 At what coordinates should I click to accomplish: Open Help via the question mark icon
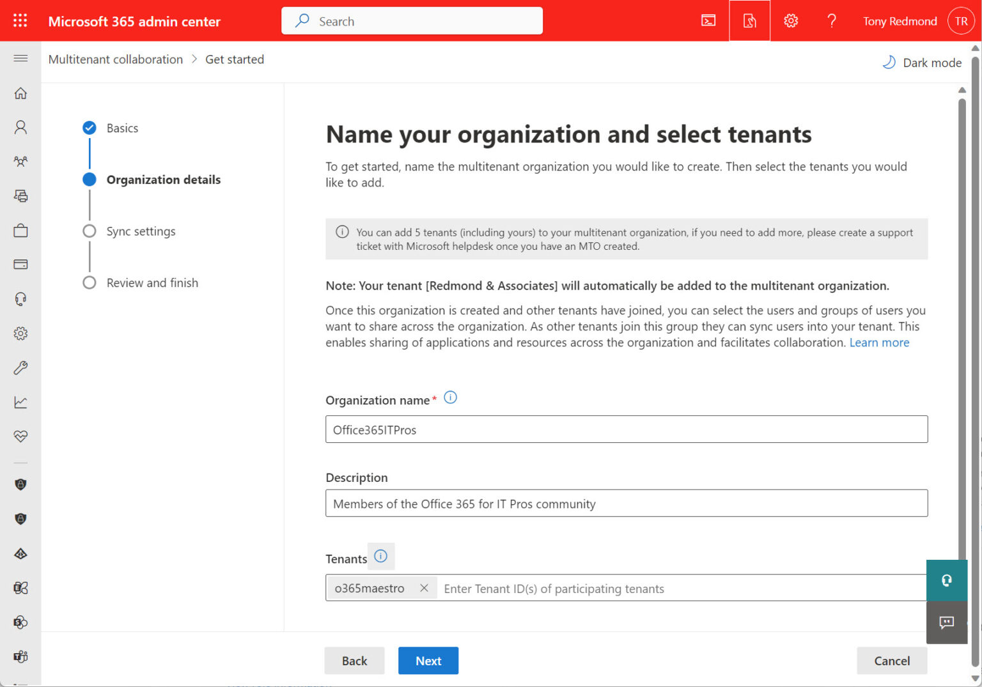832,20
